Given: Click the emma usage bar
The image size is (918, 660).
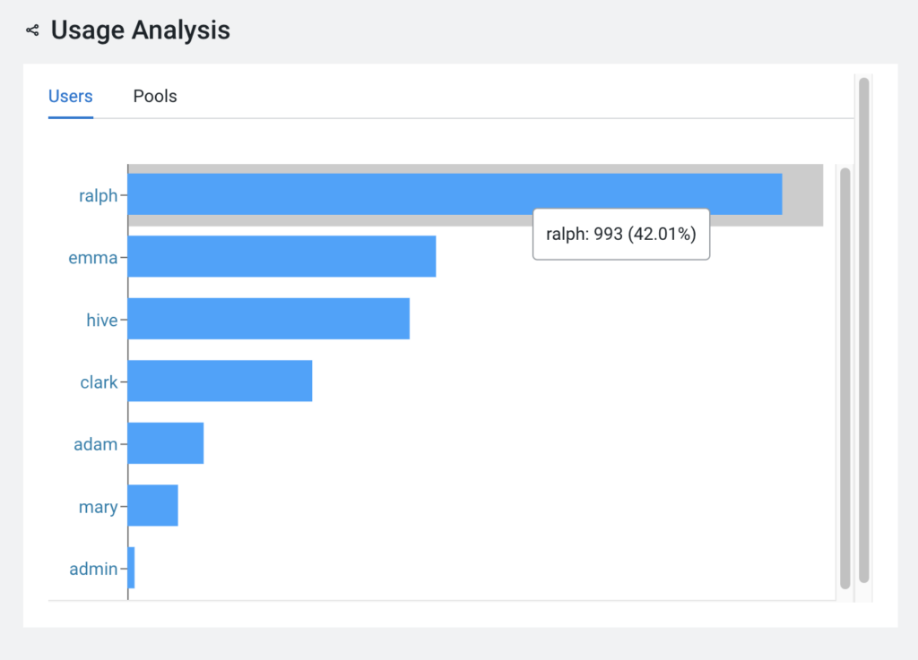Looking at the screenshot, I should coord(281,257).
